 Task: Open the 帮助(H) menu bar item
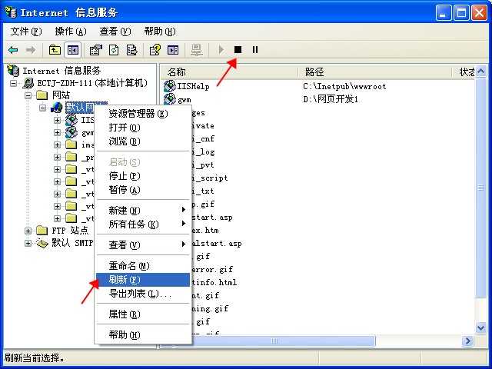tap(160, 32)
